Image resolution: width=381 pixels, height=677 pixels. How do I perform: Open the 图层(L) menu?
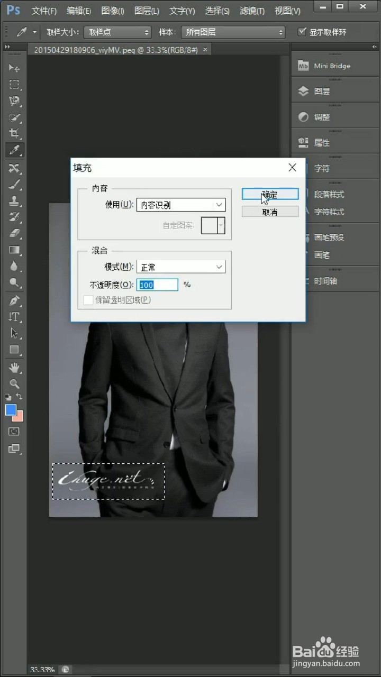coord(147,11)
